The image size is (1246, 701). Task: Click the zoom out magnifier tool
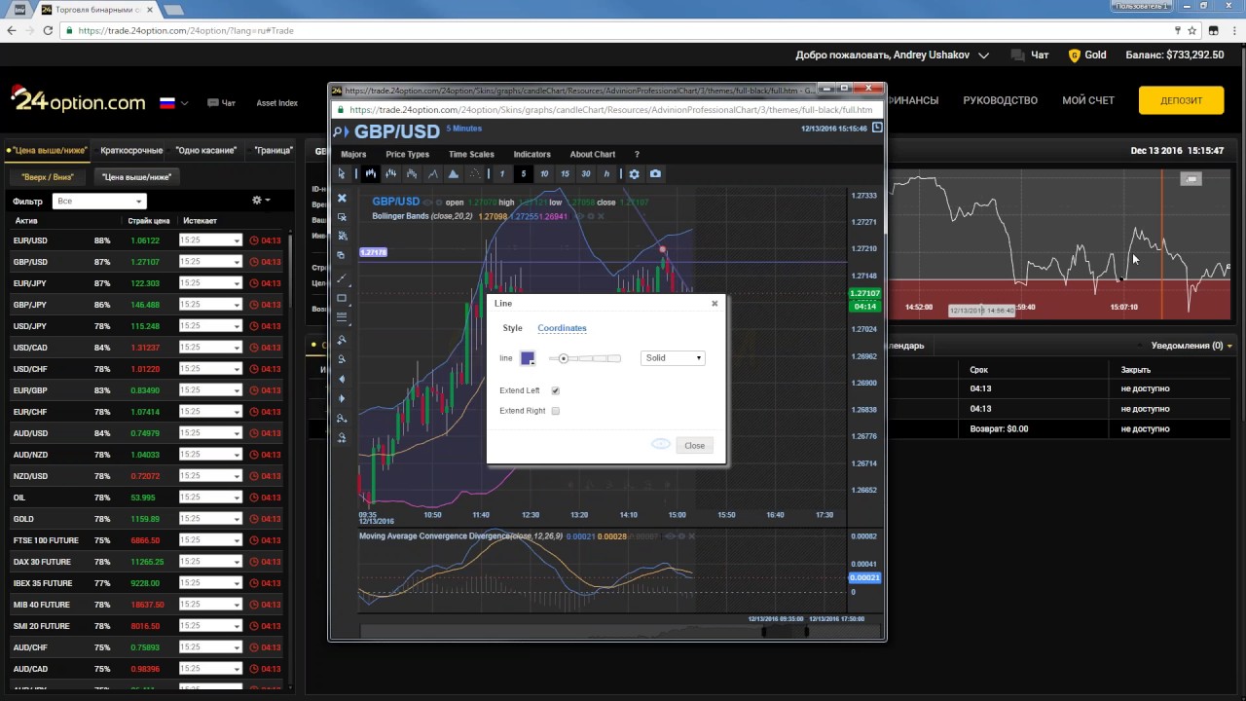pyautogui.click(x=342, y=359)
